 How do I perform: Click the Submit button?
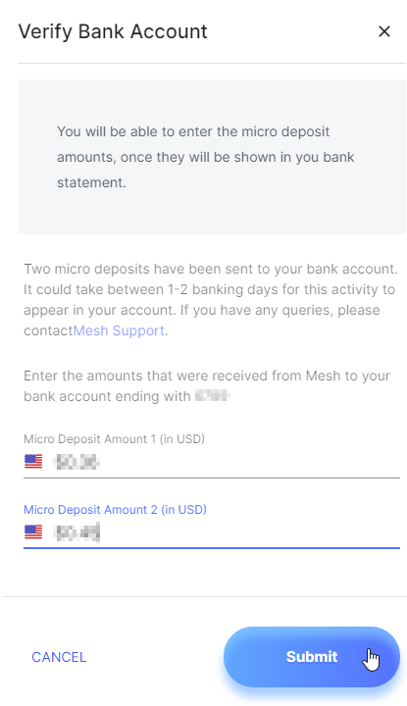(x=312, y=656)
